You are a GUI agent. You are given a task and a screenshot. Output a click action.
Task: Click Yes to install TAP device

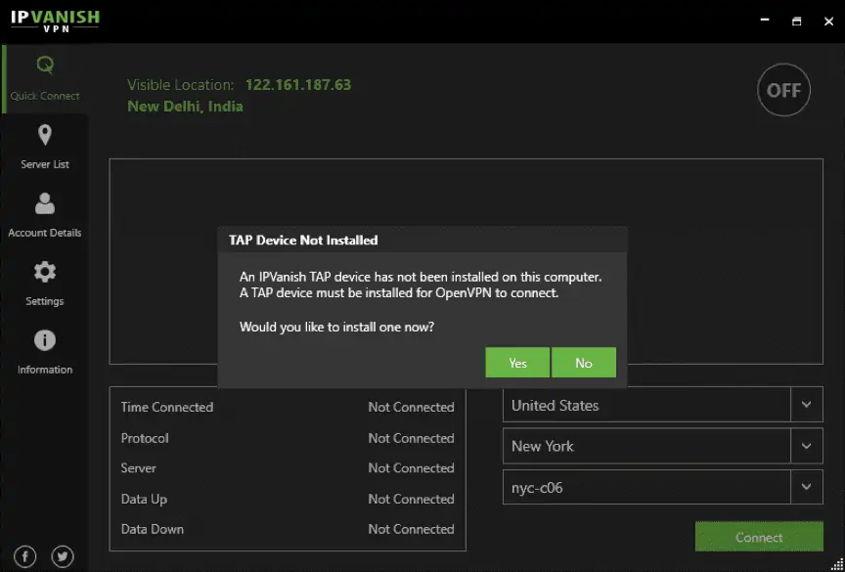point(517,363)
